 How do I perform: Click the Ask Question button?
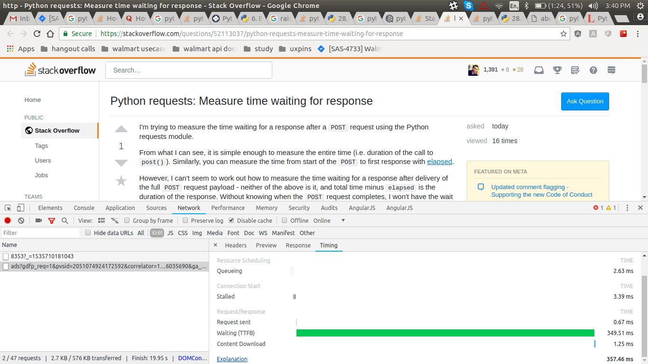click(x=585, y=101)
